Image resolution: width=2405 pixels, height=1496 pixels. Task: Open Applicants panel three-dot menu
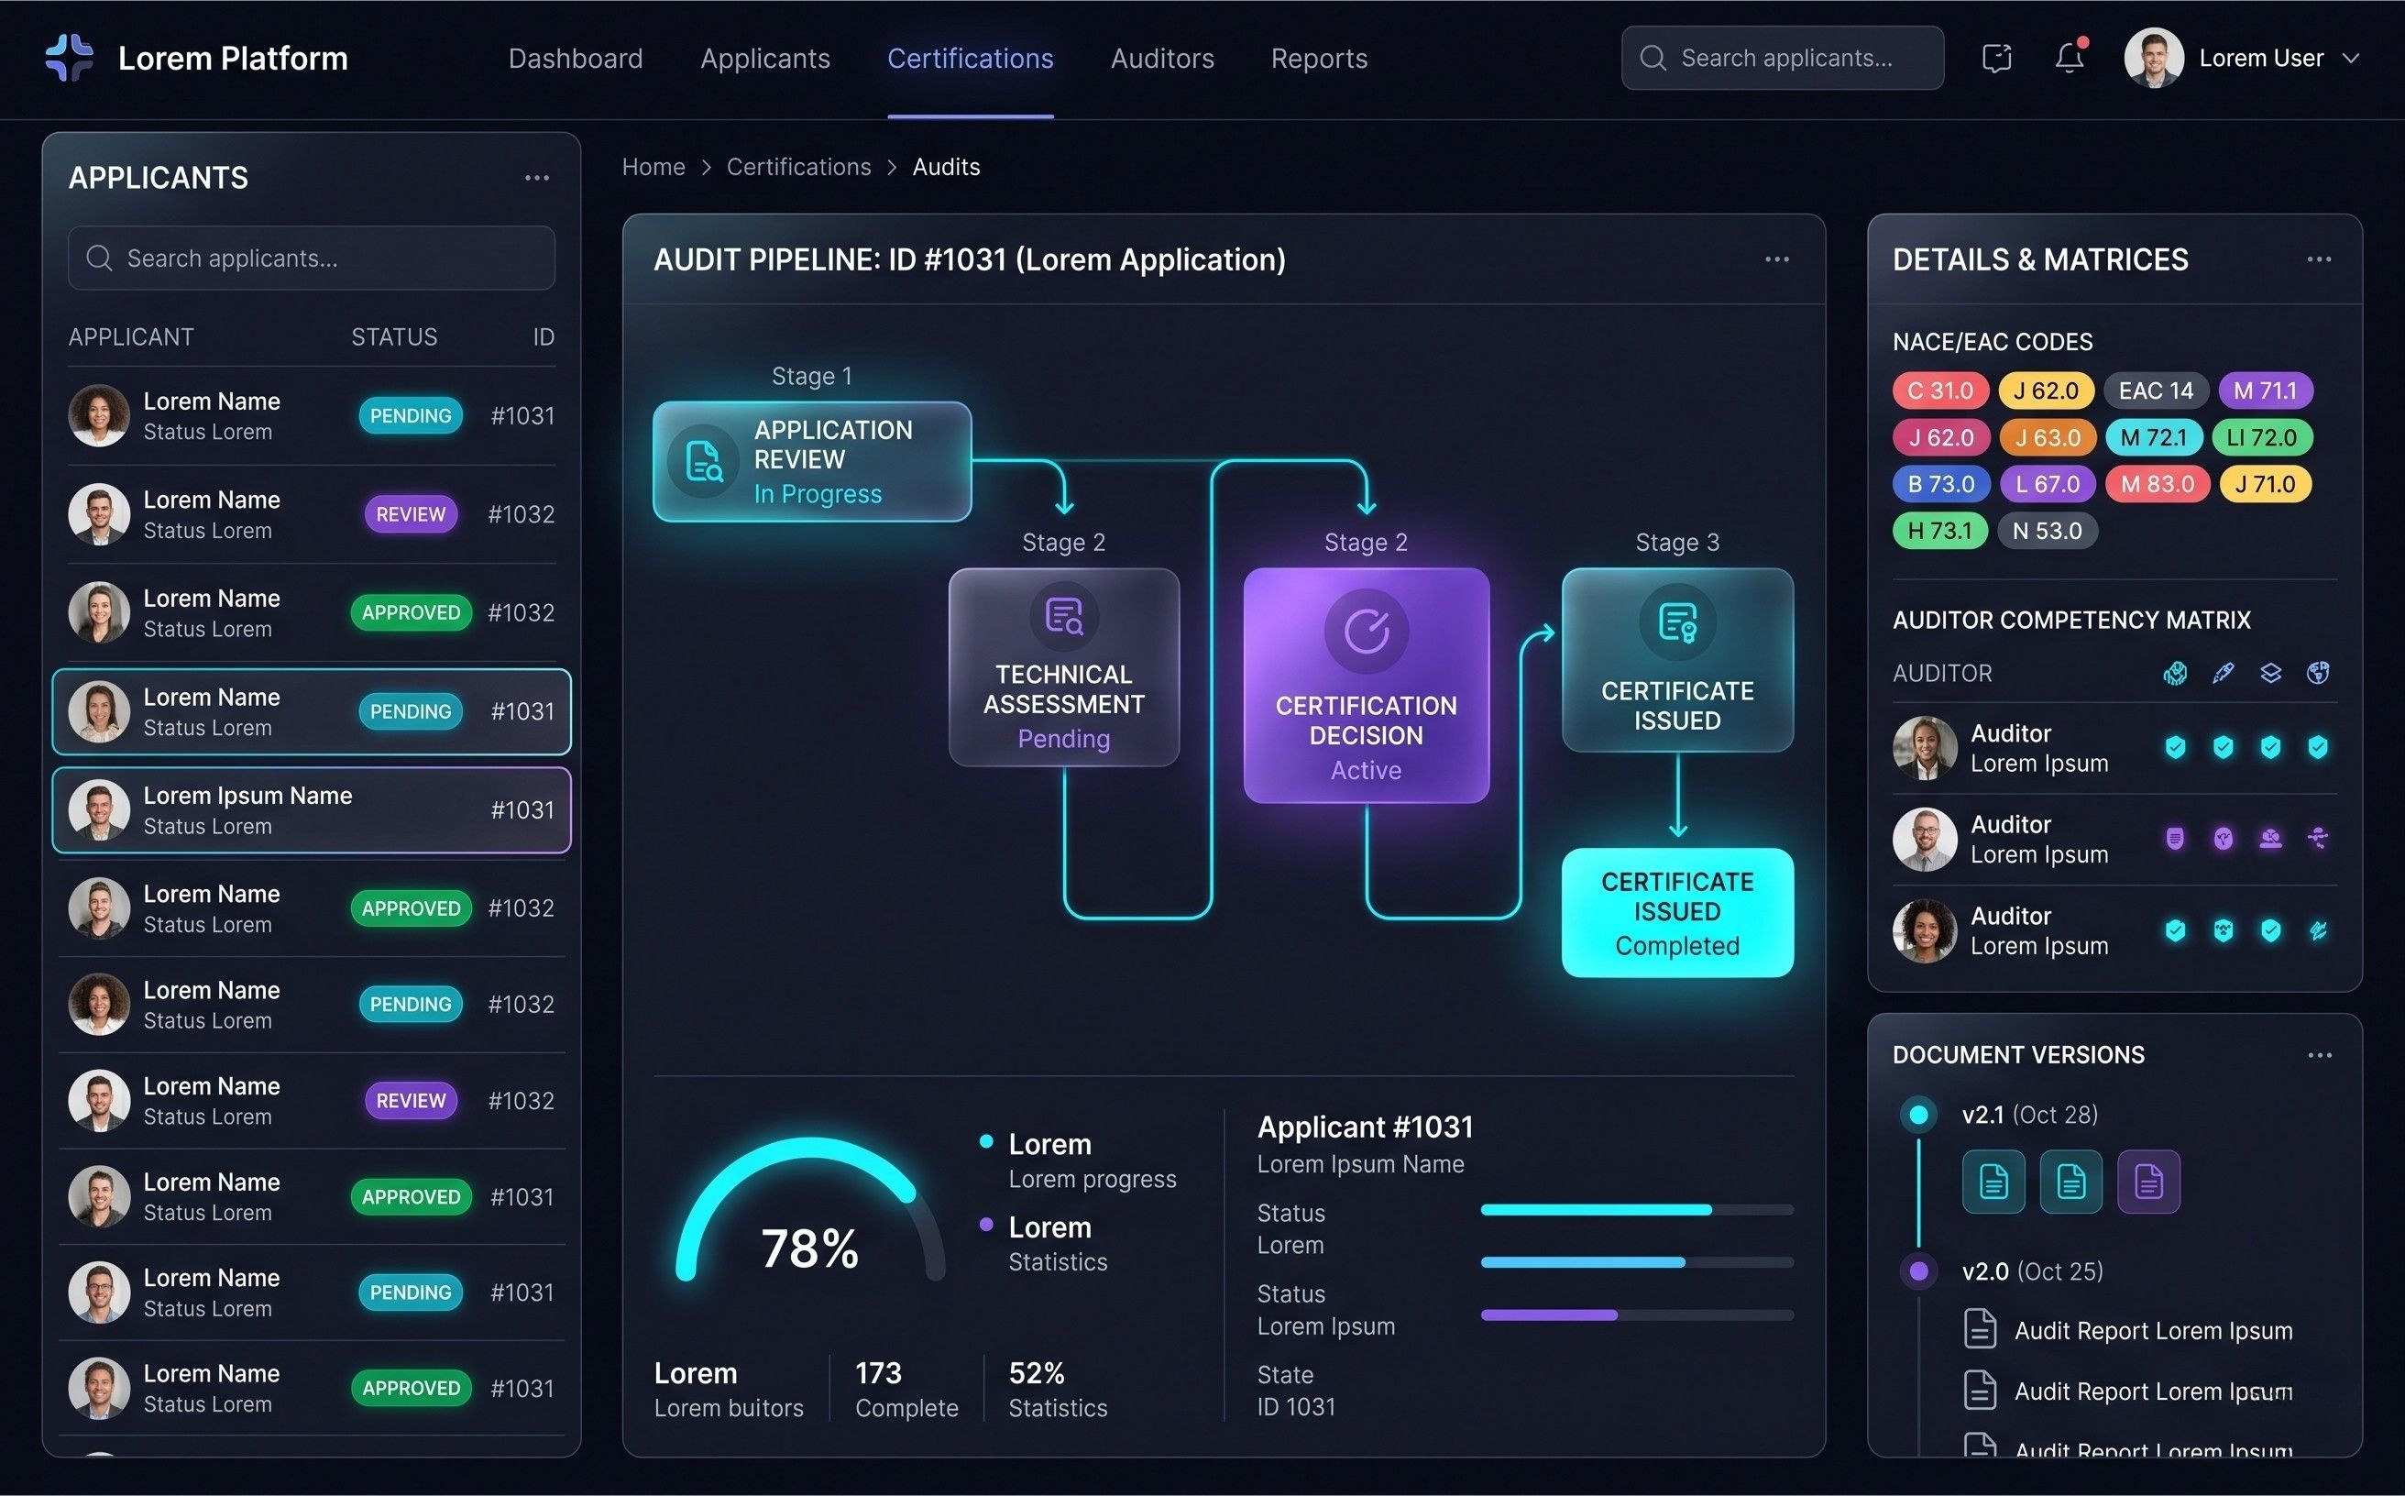point(536,178)
